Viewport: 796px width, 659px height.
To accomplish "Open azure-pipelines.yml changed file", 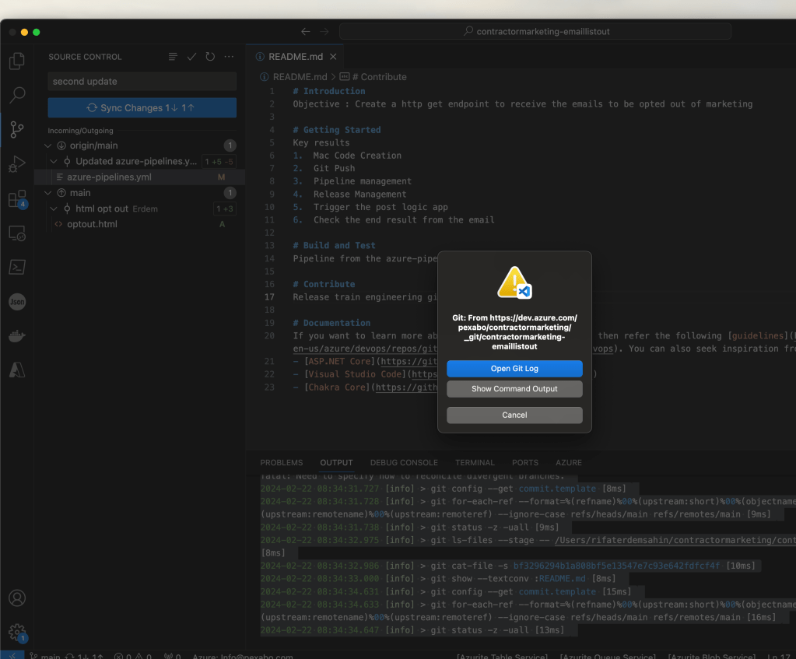I will (139, 177).
